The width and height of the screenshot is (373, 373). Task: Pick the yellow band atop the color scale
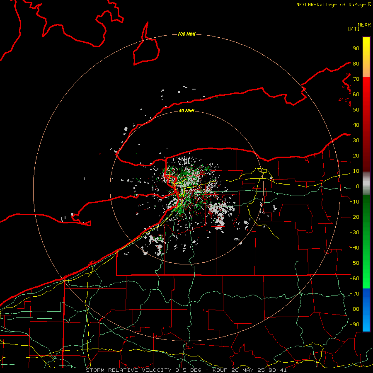366,57
